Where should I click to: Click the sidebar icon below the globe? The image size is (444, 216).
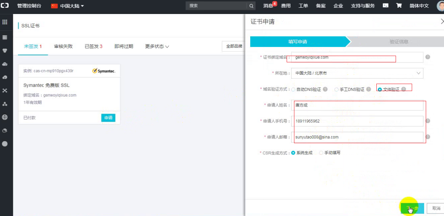tap(5, 131)
